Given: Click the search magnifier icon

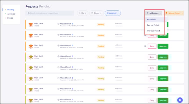Looking at the screenshot, I should point(29,13).
